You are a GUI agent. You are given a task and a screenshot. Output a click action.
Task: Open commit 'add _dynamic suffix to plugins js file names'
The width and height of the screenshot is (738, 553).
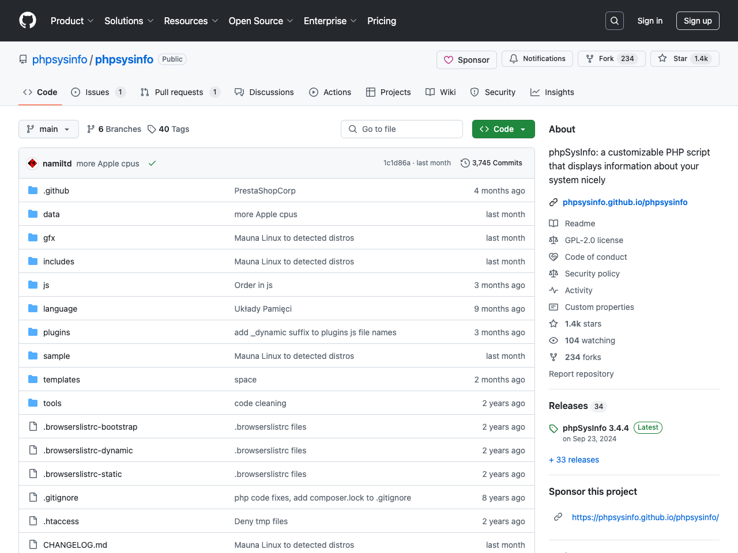coord(315,332)
